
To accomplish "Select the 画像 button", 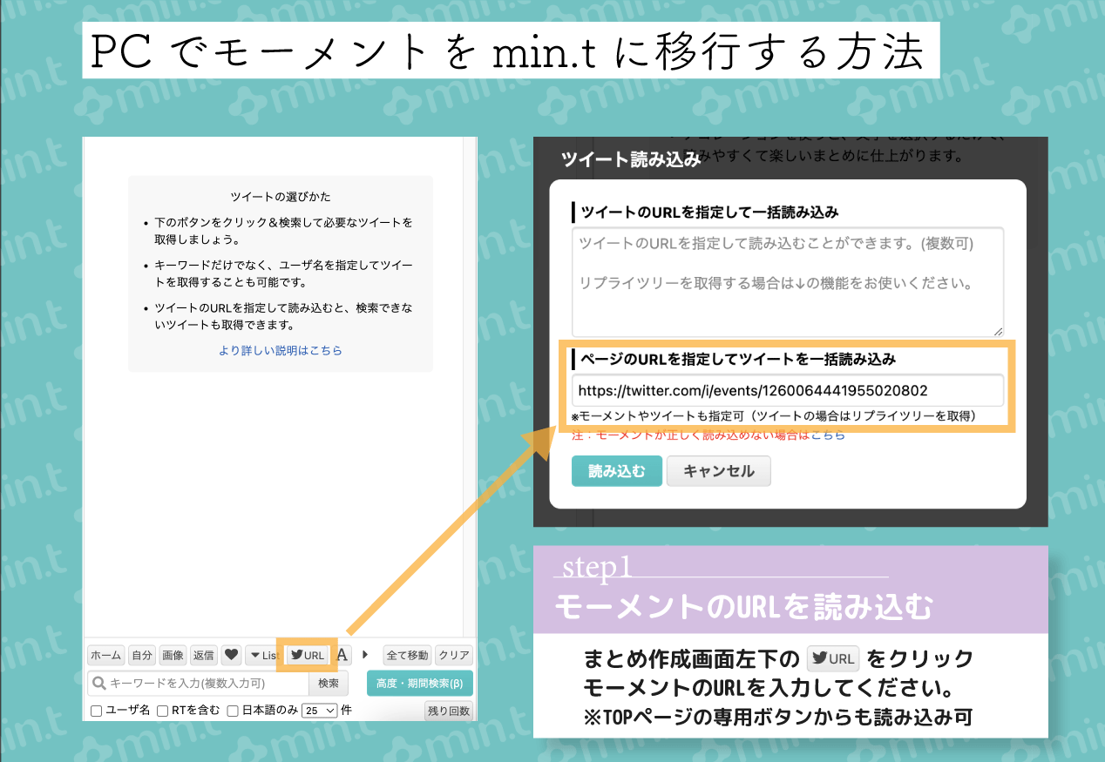I will pos(173,655).
